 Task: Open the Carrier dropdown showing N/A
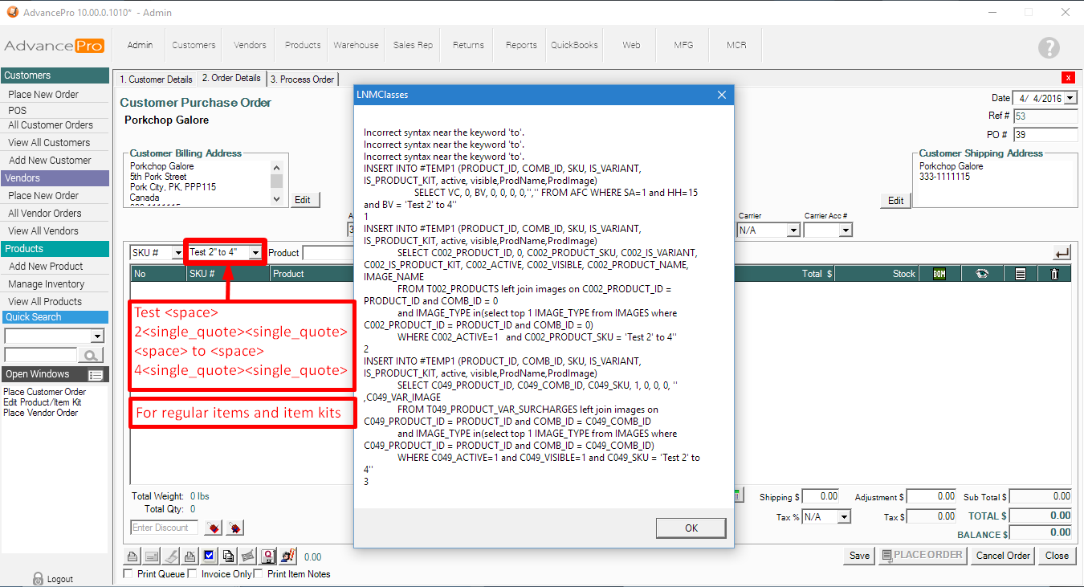[793, 230]
